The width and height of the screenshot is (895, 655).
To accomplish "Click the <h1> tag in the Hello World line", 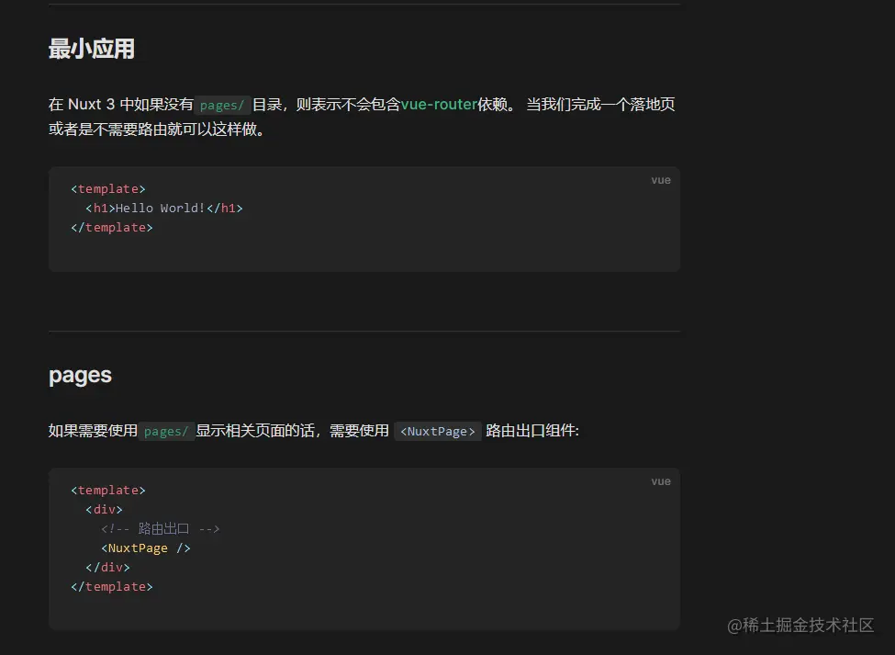I will click(100, 208).
